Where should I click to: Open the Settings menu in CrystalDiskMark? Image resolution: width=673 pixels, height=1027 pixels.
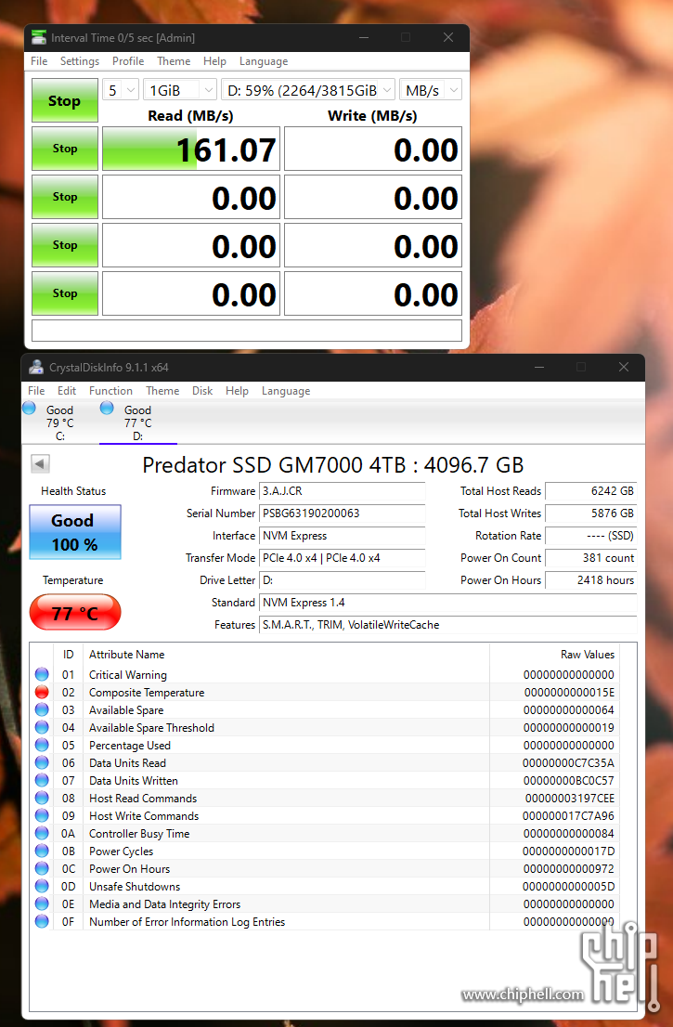tap(80, 61)
